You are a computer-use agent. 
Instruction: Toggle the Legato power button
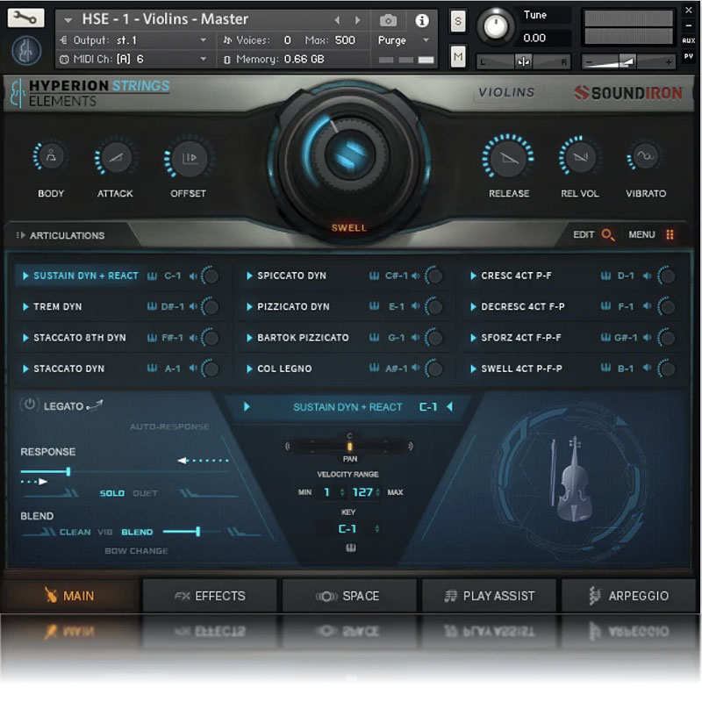[30, 405]
